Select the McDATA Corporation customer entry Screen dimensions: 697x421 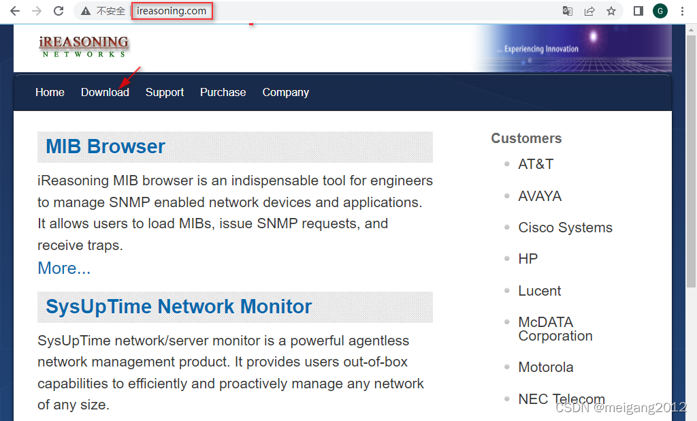(x=555, y=329)
